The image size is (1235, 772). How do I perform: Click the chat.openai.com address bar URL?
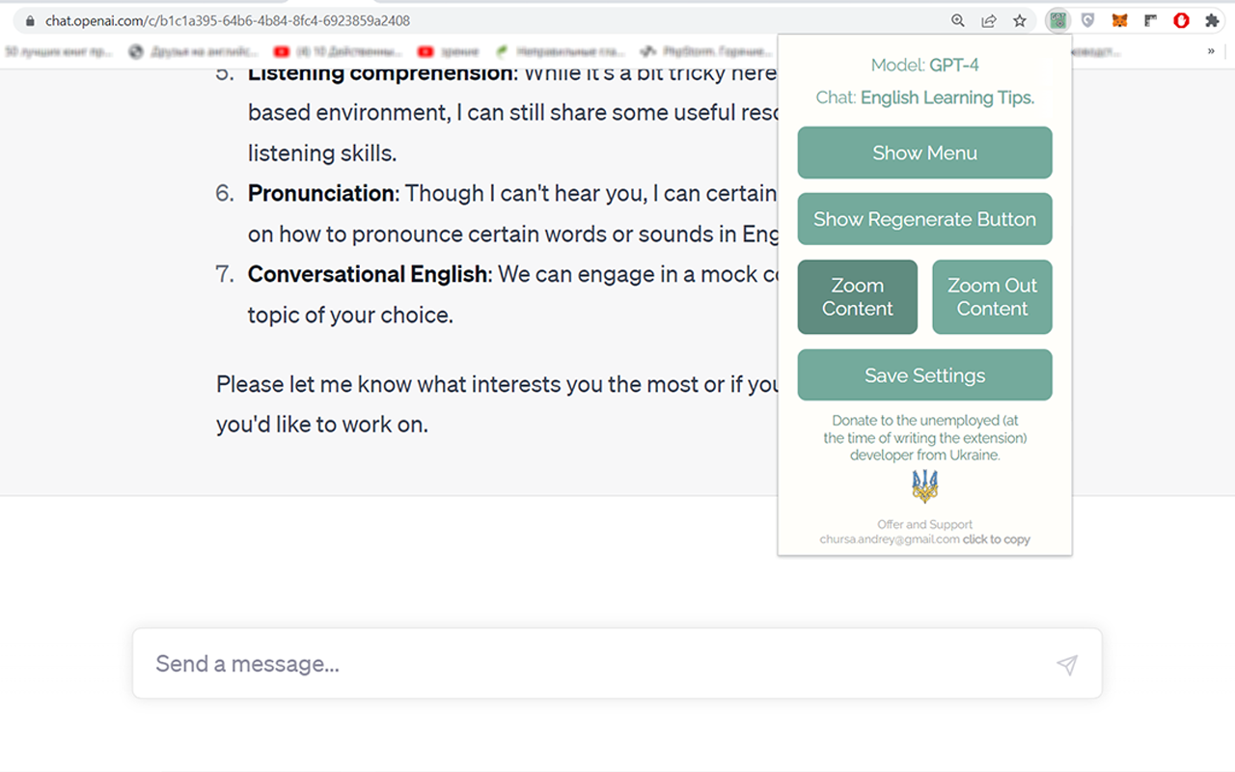pyautogui.click(x=228, y=20)
